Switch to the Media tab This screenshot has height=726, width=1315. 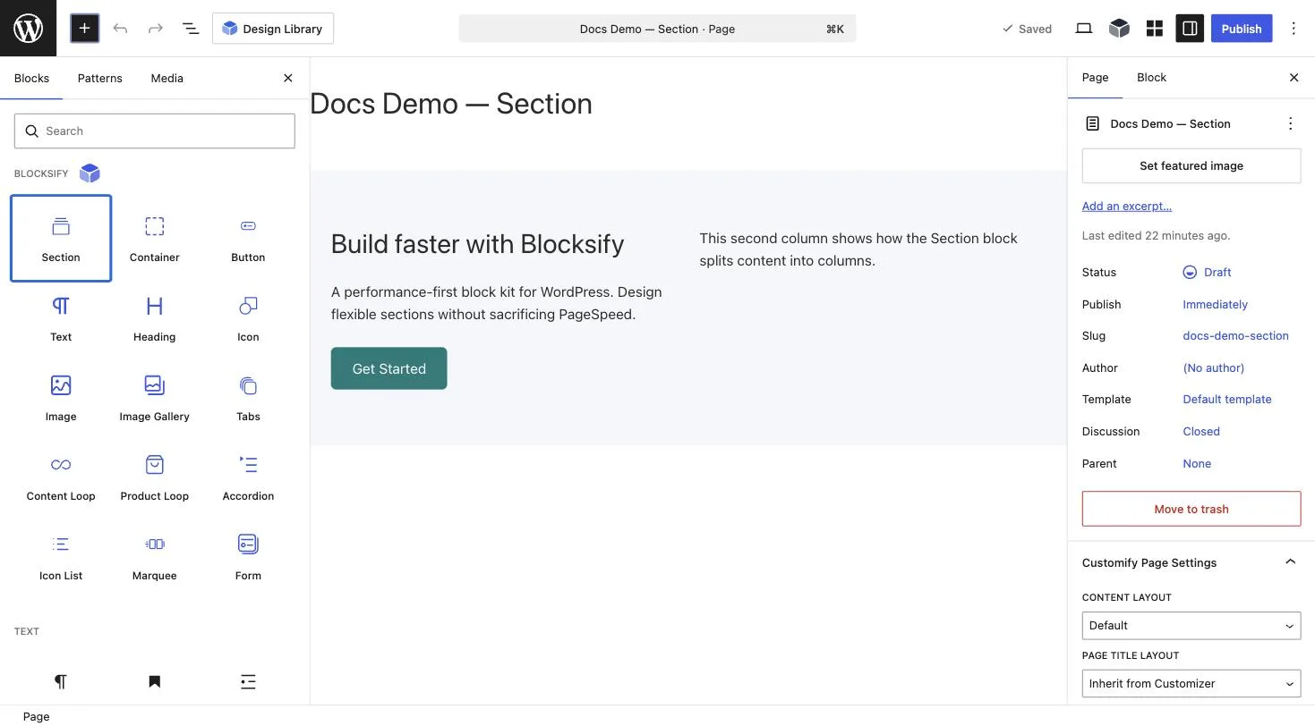(x=167, y=78)
